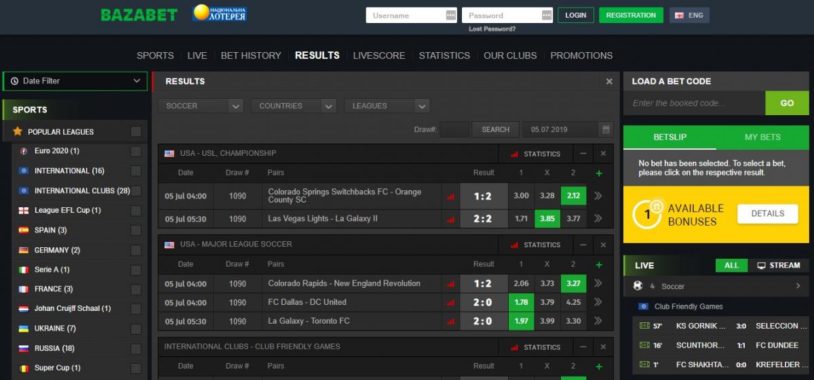Click the username field keyboard icon
814x380 pixels.
451,15
